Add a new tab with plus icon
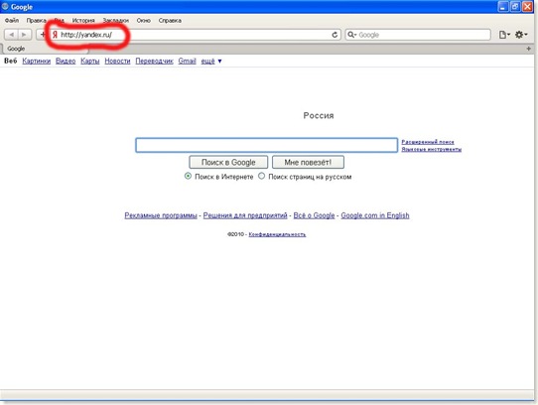Screen dimensions: 538x405 529,49
